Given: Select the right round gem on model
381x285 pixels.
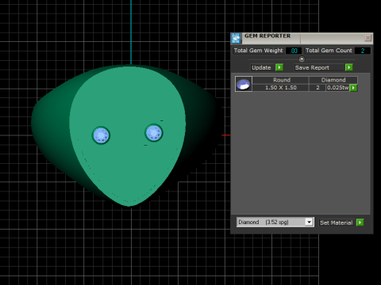Looking at the screenshot, I should click(154, 133).
